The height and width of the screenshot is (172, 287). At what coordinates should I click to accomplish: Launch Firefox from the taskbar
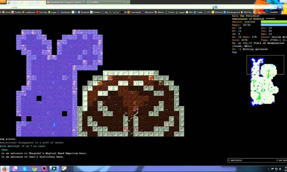[x=5, y=169]
